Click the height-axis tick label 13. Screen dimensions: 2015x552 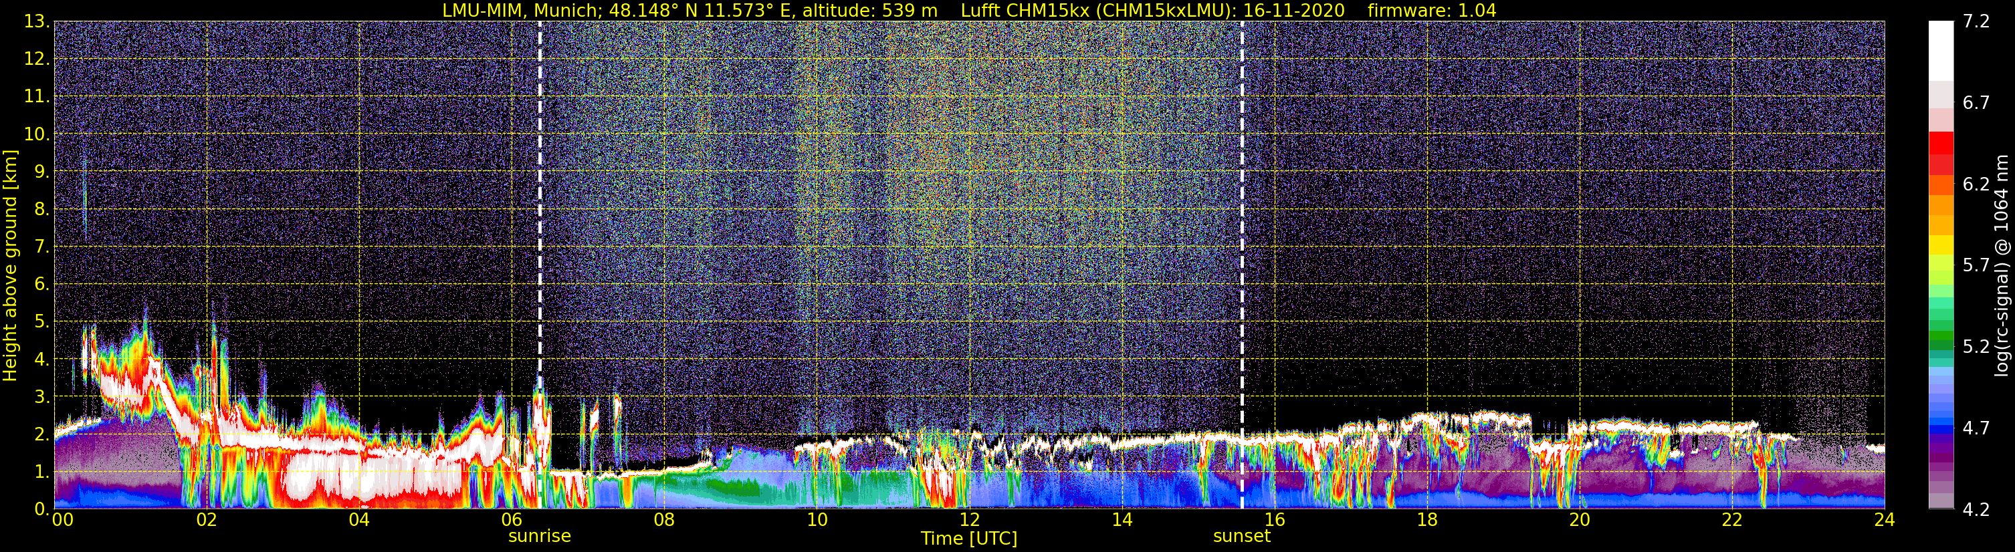tap(36, 22)
